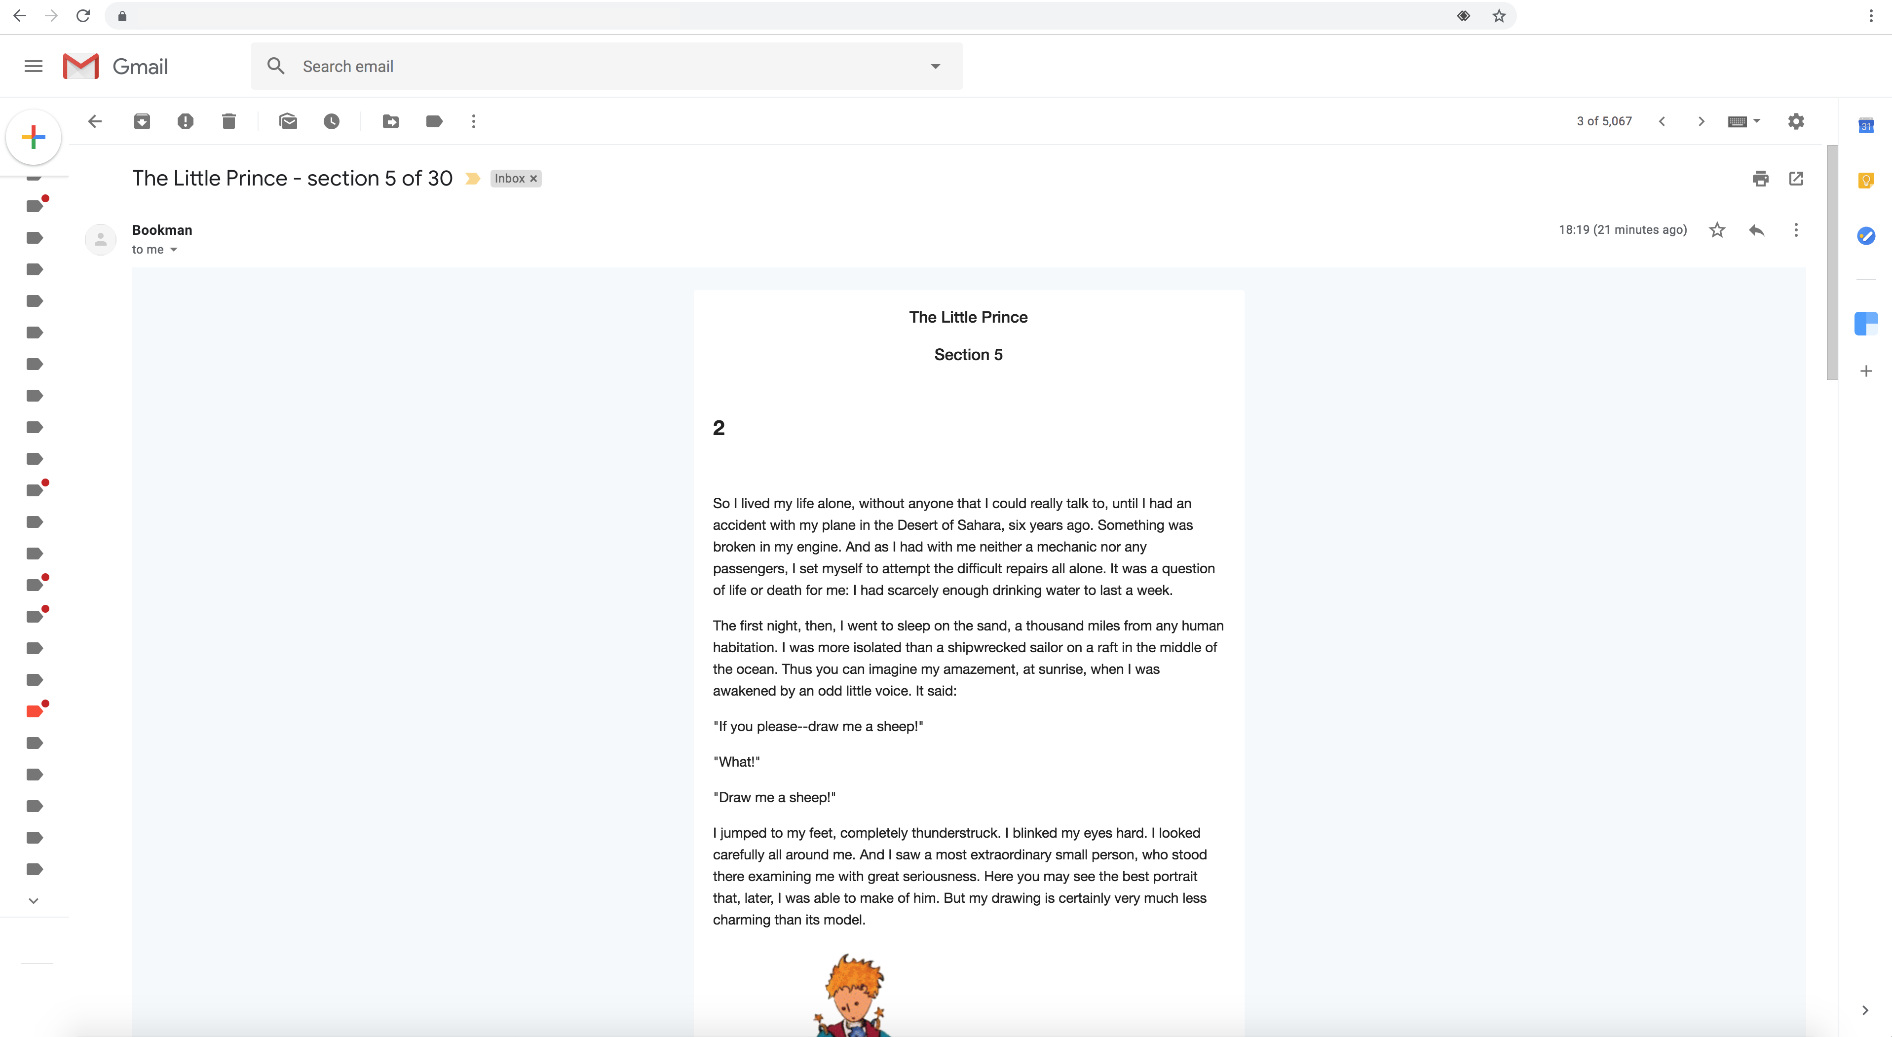Open Google Keep from the side panel
Image resolution: width=1892 pixels, height=1037 pixels.
pos(1866,180)
